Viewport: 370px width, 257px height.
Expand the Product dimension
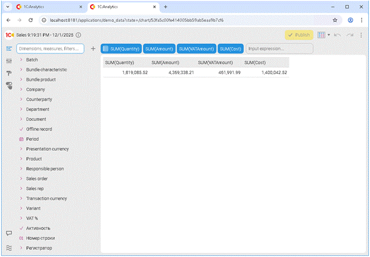[21, 158]
